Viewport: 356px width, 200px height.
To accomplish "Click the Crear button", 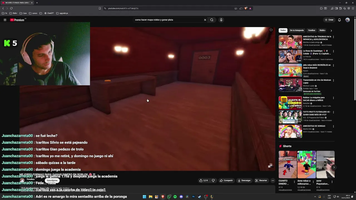I will tap(329, 20).
